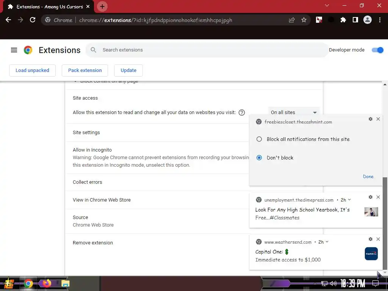The image size is (388, 291).
Task: Click the Allow in Incognito label
Action: (x=92, y=150)
